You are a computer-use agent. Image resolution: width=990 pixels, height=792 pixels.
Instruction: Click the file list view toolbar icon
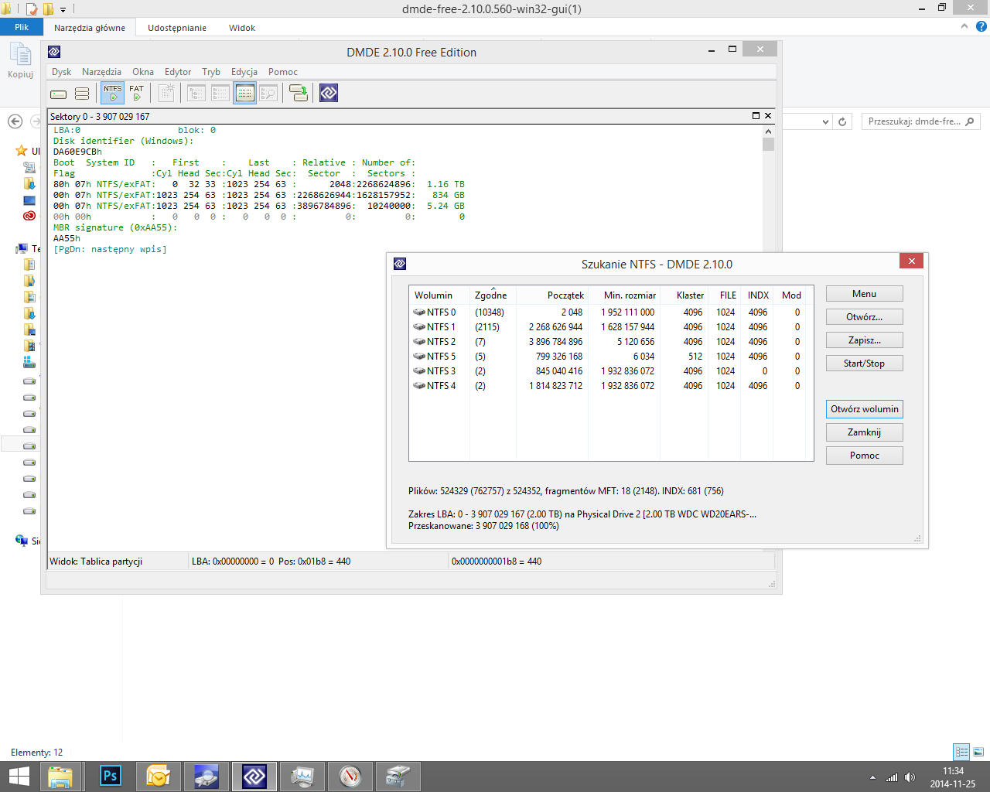(220, 94)
